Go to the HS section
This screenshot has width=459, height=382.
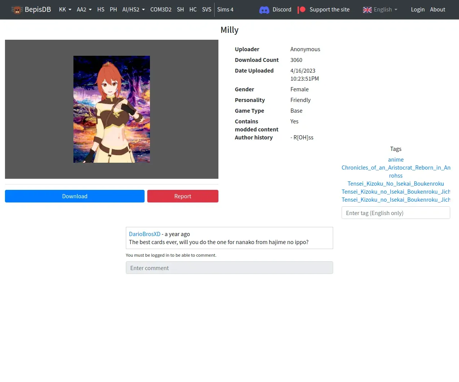coord(101,10)
